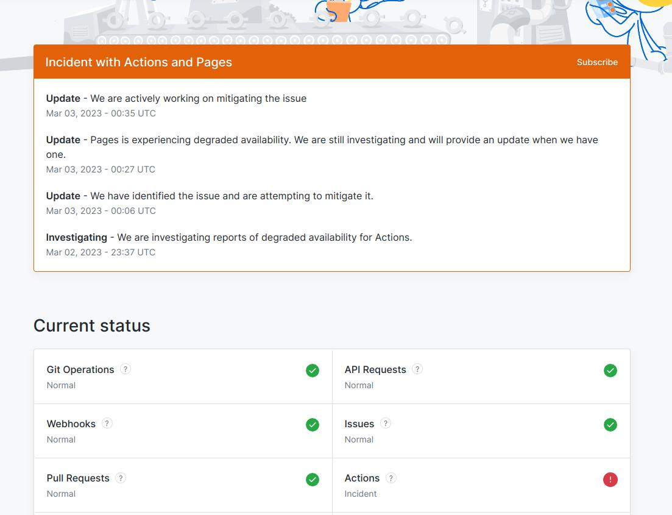The width and height of the screenshot is (672, 515).
Task: Open Webhooks help question mark
Action: (x=107, y=424)
